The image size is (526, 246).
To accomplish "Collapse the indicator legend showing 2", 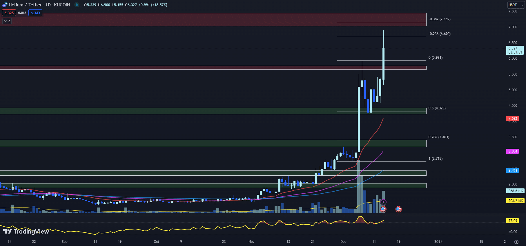I will point(7,21).
